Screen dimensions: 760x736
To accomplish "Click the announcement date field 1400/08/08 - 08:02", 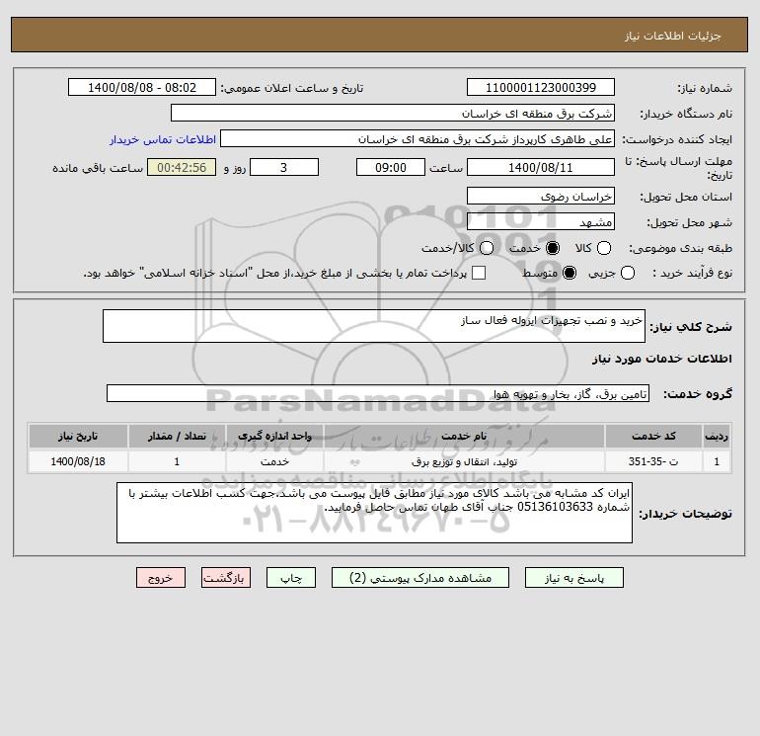I will pyautogui.click(x=142, y=87).
